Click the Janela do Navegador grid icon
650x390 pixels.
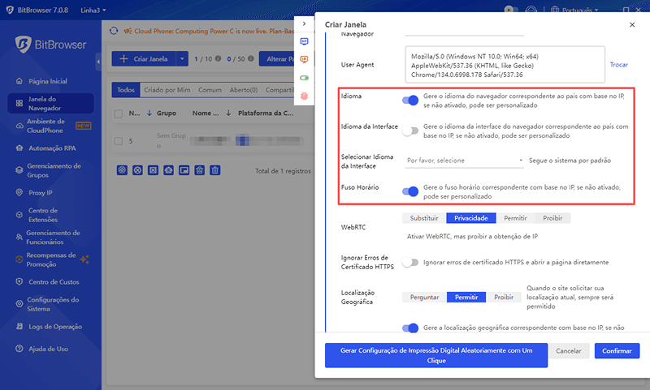point(19,104)
